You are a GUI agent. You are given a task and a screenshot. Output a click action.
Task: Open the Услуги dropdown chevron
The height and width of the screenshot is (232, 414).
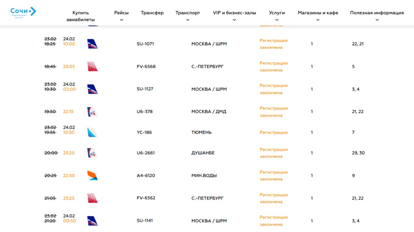[x=277, y=20]
